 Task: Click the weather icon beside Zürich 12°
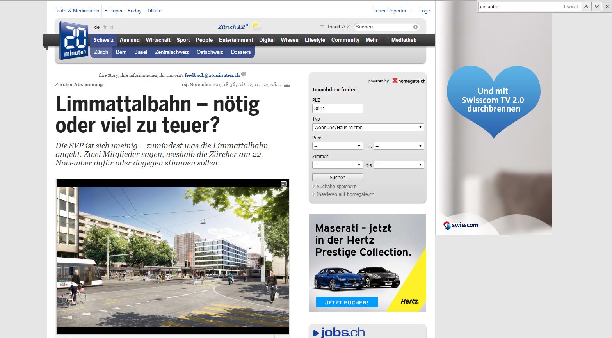click(x=256, y=27)
